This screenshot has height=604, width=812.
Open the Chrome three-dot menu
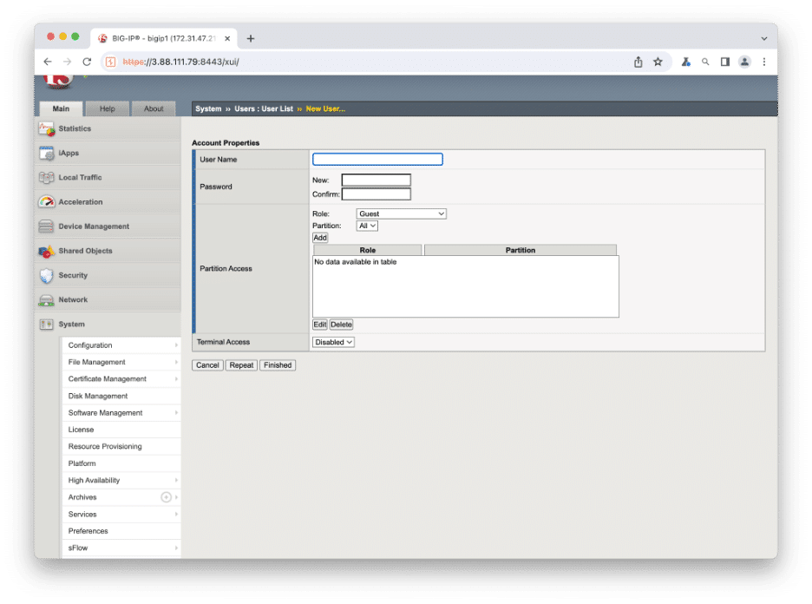pos(764,62)
